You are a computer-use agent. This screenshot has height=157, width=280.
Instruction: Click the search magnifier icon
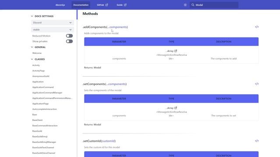click(193, 5)
